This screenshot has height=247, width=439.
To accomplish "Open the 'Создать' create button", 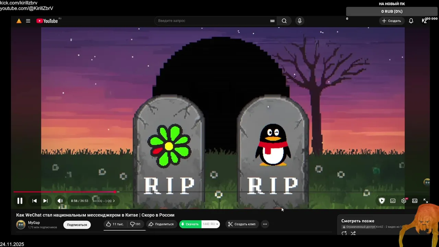I will tap(392, 21).
